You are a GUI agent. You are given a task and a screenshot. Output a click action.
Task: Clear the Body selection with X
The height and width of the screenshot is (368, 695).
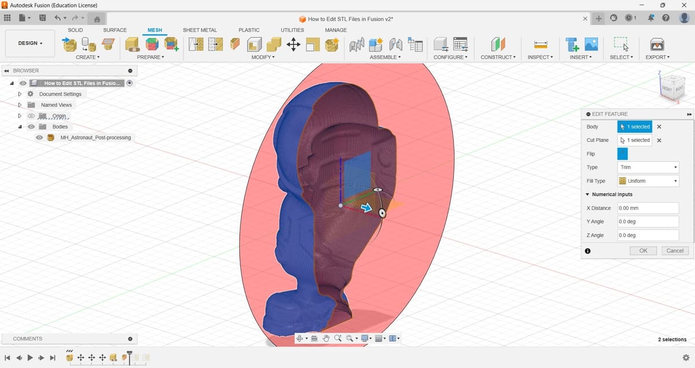coord(659,127)
